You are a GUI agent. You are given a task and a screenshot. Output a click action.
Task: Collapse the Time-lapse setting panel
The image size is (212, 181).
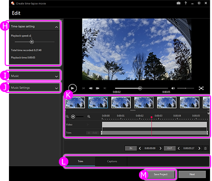click(57, 27)
